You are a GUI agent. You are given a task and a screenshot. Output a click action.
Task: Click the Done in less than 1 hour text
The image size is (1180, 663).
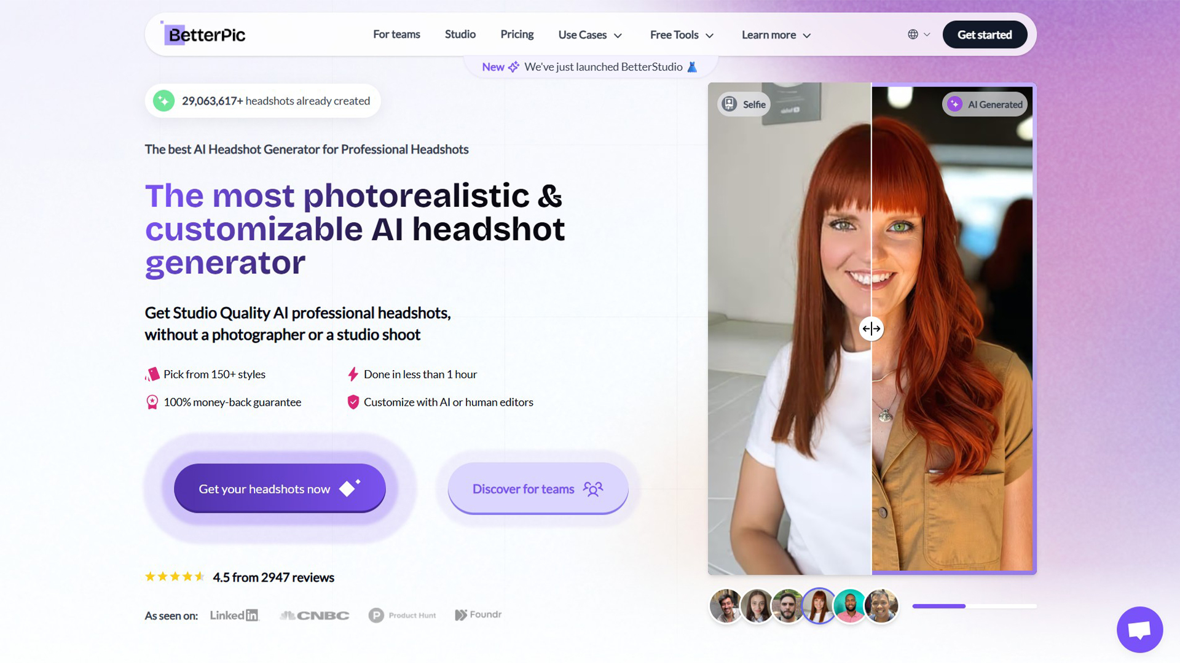click(x=420, y=374)
